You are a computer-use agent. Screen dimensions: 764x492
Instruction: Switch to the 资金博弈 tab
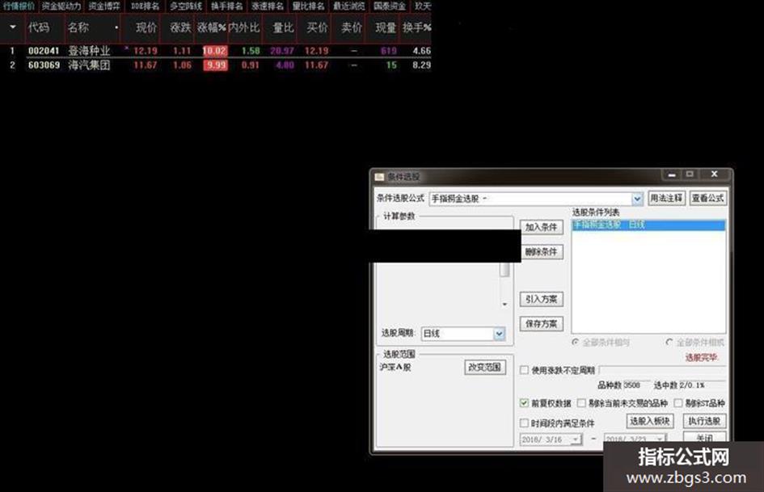pyautogui.click(x=103, y=6)
